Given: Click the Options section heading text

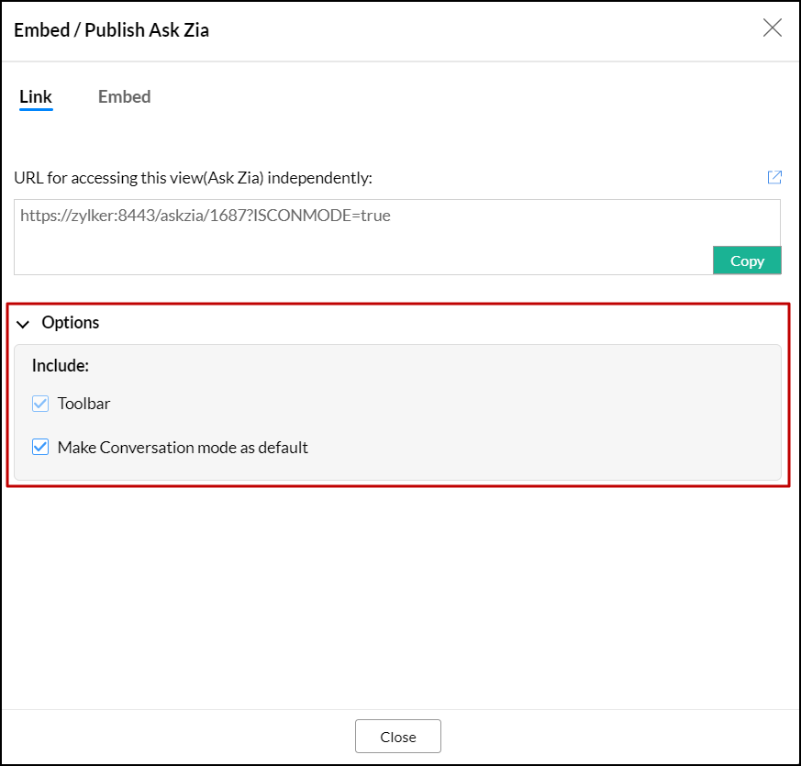Looking at the screenshot, I should [71, 323].
